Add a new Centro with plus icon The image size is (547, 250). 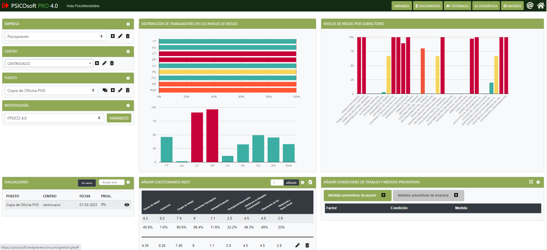pos(97,63)
